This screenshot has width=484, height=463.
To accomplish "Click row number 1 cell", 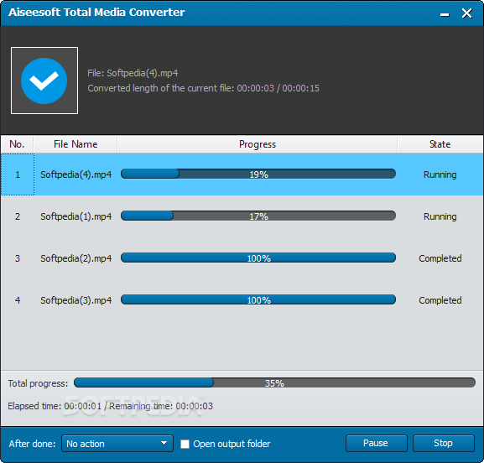I will point(18,174).
